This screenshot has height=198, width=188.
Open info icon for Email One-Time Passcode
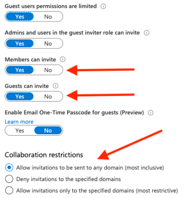click(x=150, y=112)
